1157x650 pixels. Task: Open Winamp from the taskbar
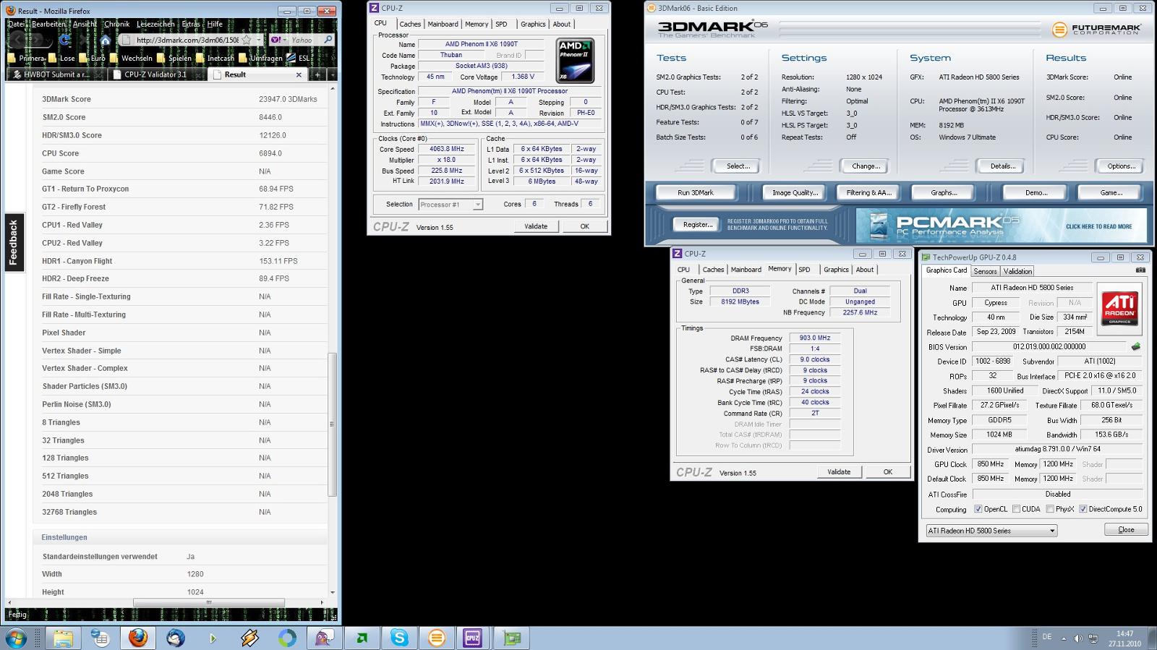[x=250, y=638]
